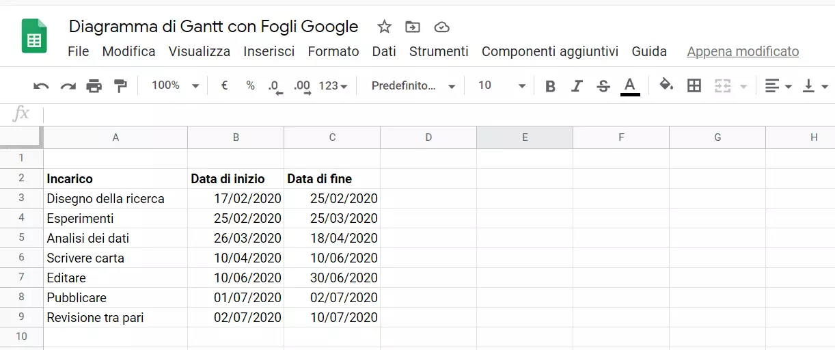This screenshot has width=835, height=350.
Task: Open the Formato menu
Action: point(333,51)
